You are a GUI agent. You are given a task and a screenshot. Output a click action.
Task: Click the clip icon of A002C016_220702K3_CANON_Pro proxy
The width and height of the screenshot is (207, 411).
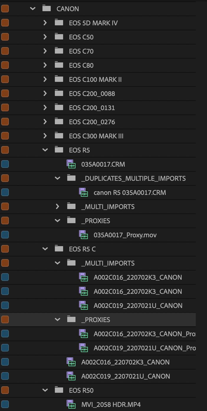pyautogui.click(x=83, y=334)
